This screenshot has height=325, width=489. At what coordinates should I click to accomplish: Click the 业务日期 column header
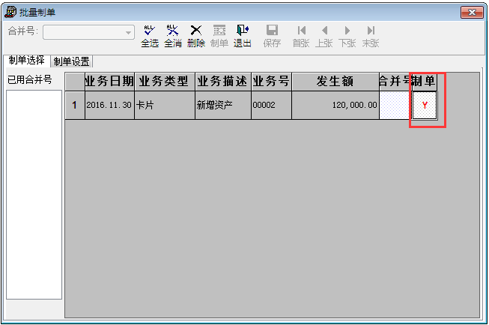109,82
